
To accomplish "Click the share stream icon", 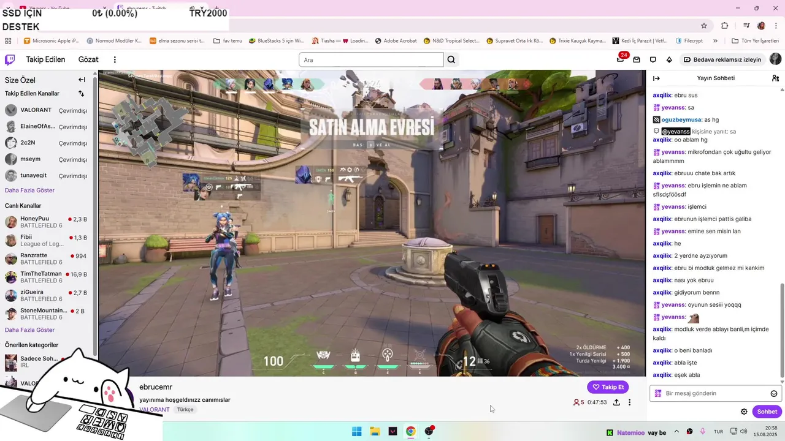I will tap(616, 402).
